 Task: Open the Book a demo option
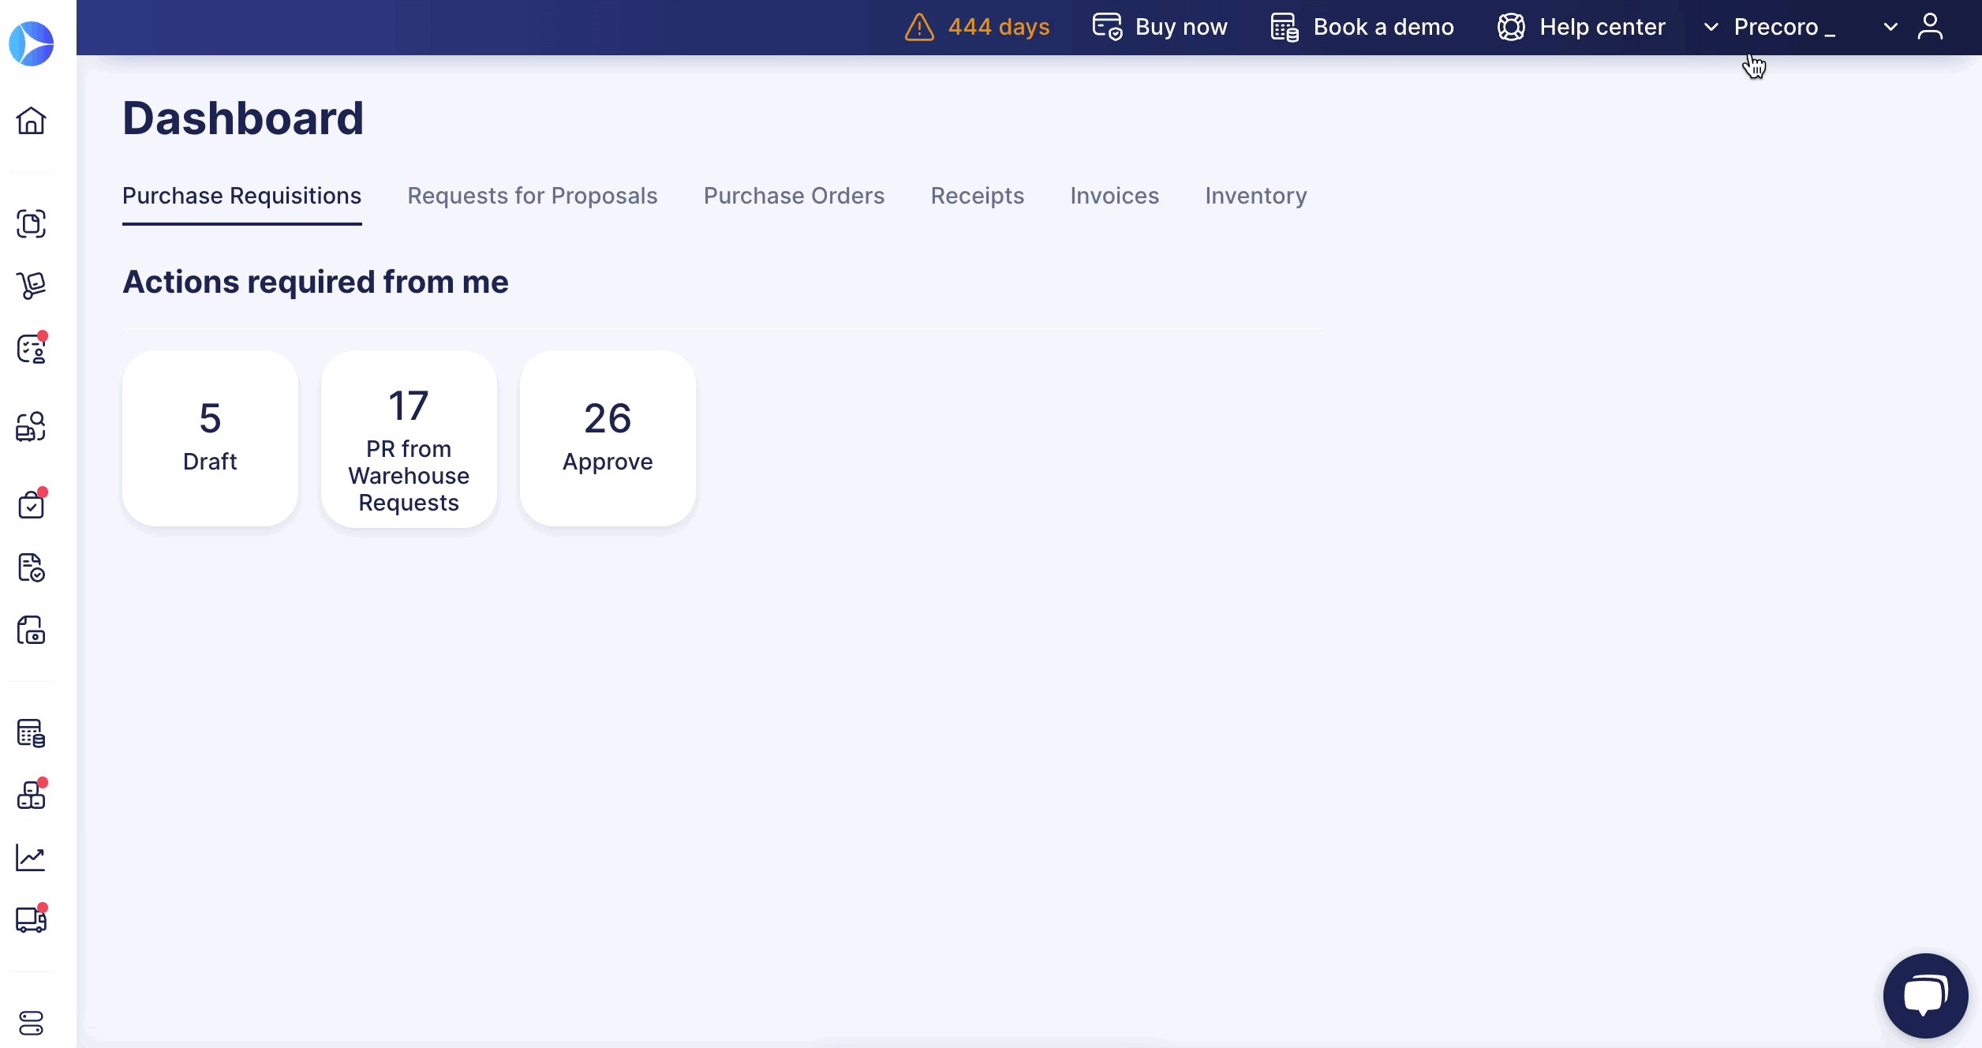tap(1363, 26)
